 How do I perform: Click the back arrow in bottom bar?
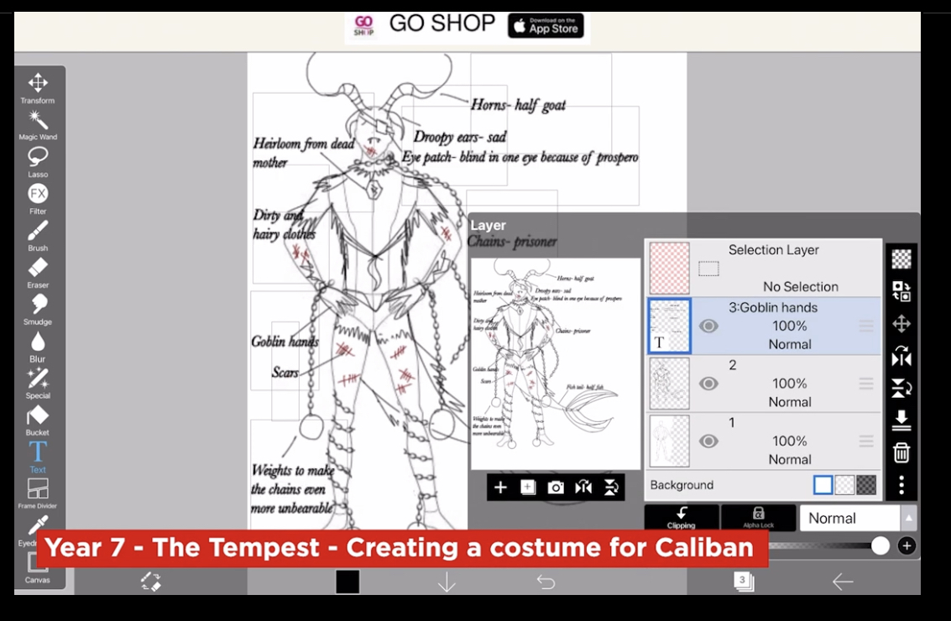pos(843,582)
